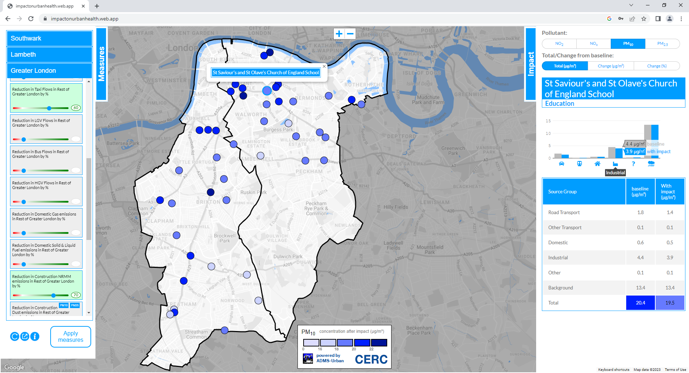Click the Industrial factory icon under chart
This screenshot has height=373, width=689.
pyautogui.click(x=615, y=164)
